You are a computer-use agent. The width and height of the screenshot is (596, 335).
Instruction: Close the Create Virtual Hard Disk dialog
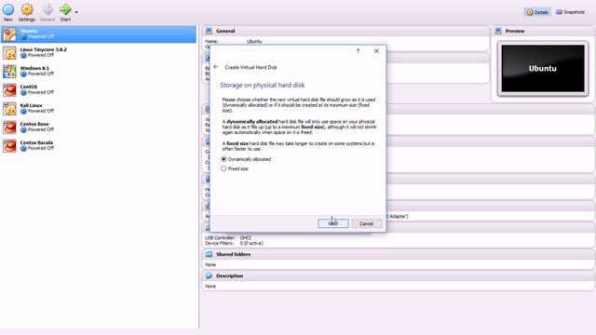pyautogui.click(x=376, y=51)
